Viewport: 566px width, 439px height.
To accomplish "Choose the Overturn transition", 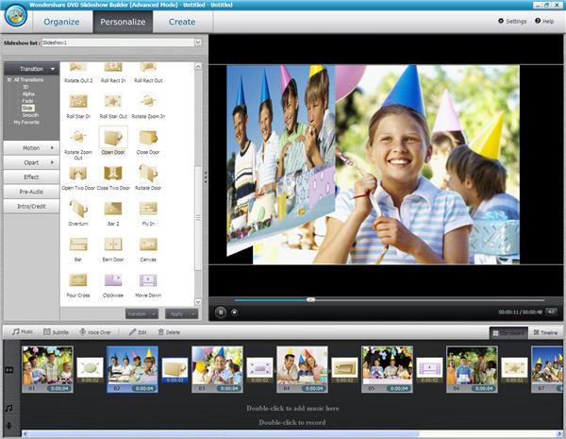I will 78,209.
